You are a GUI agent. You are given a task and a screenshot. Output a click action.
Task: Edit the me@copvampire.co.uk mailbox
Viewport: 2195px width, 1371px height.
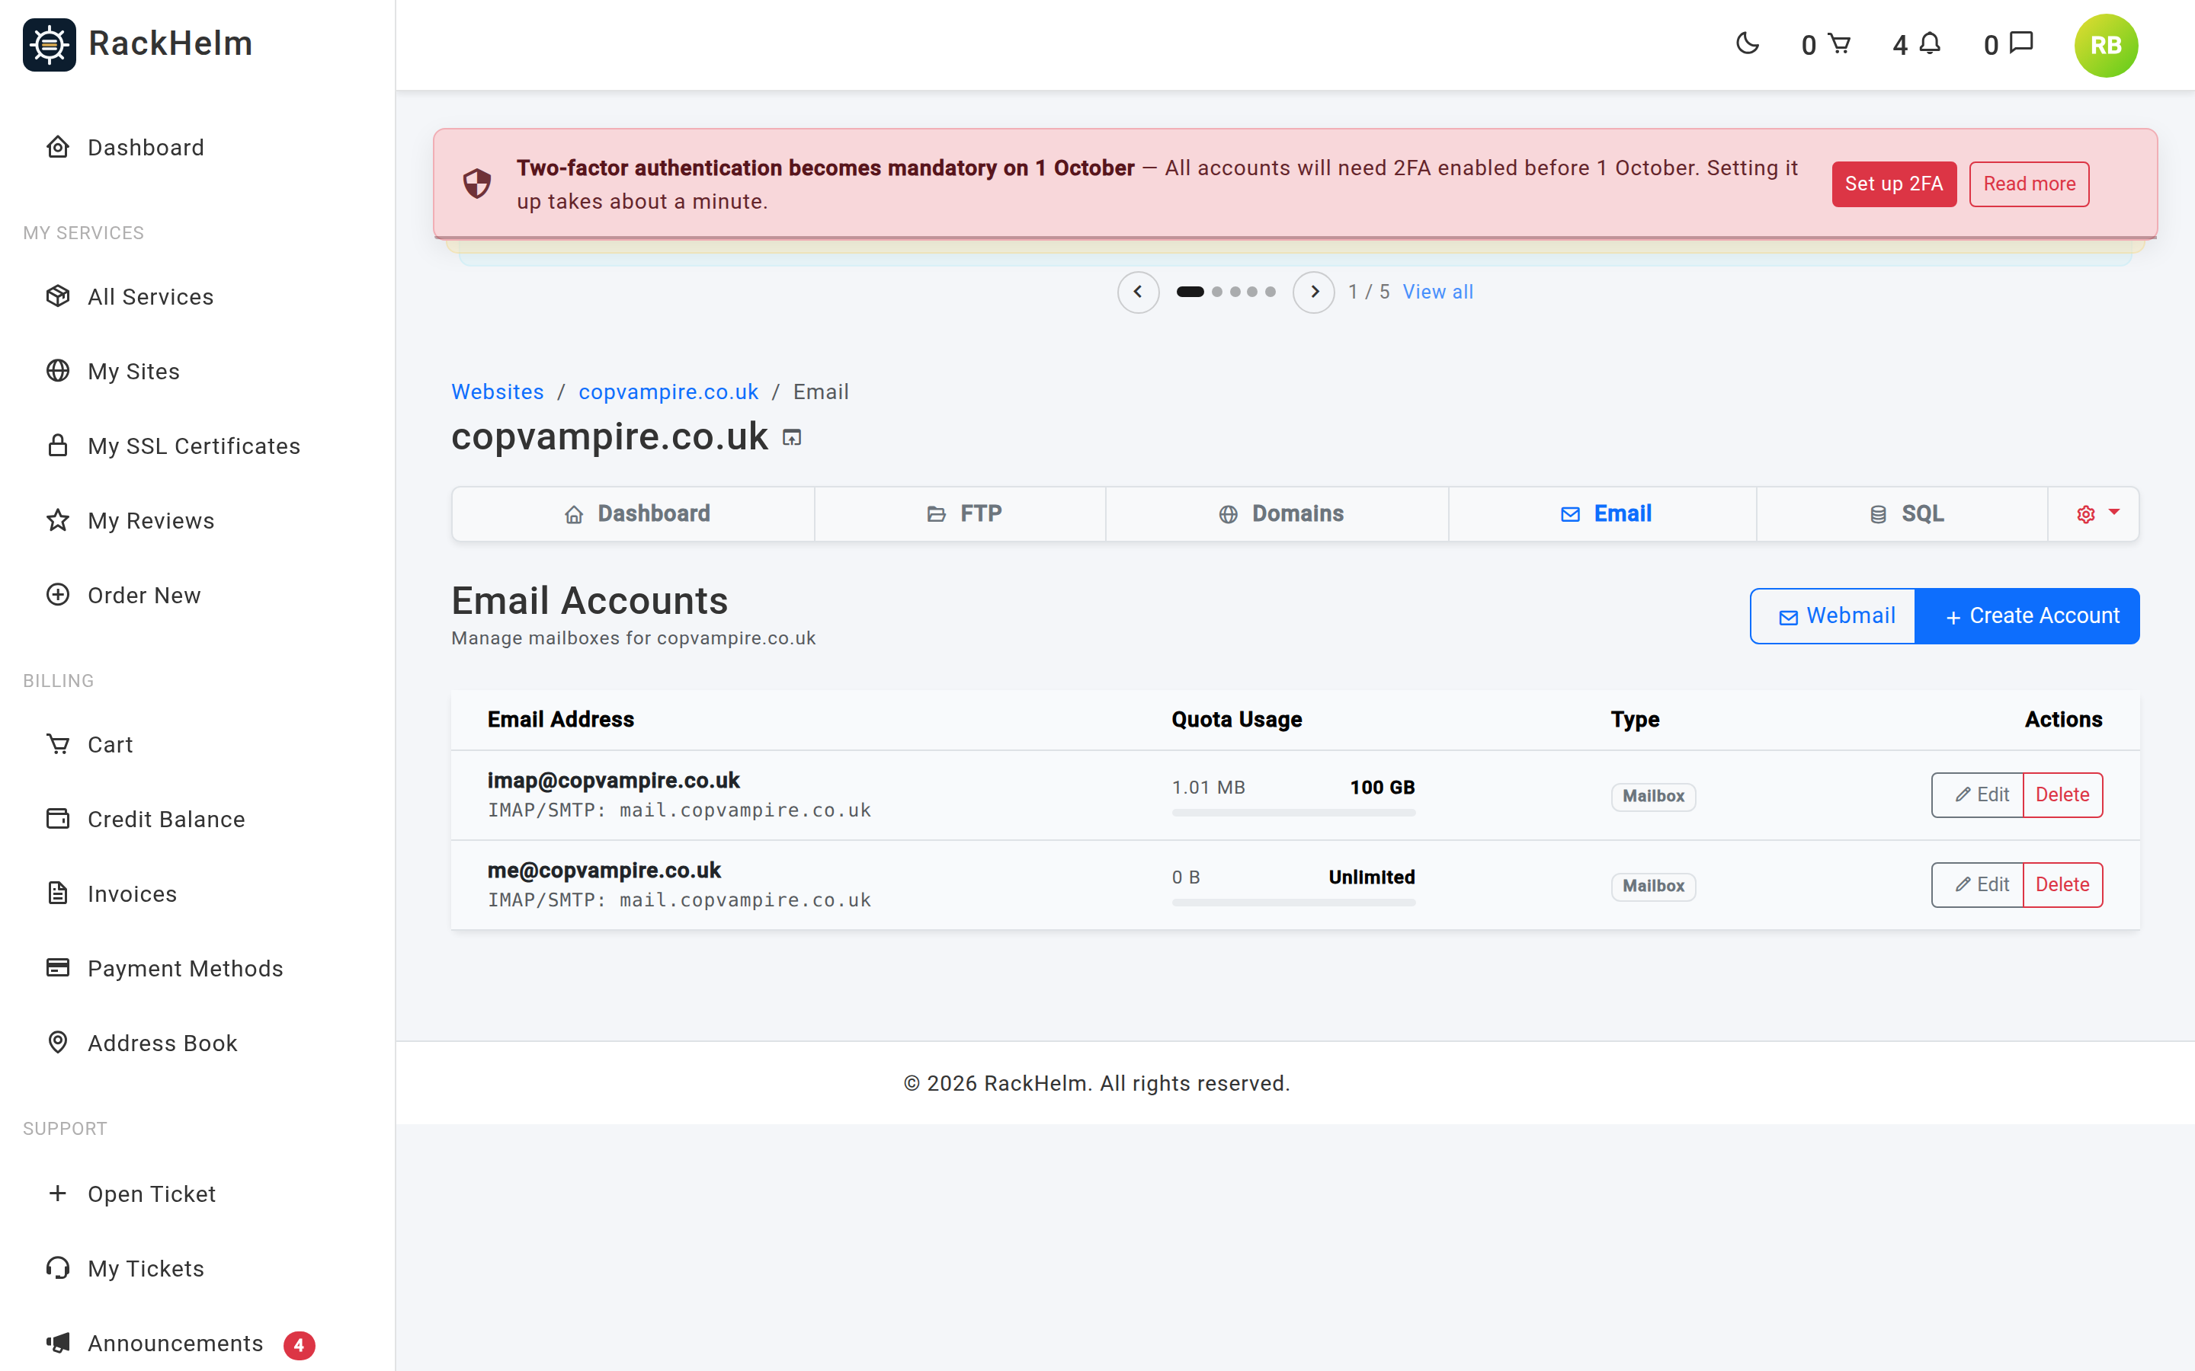pos(1979,885)
